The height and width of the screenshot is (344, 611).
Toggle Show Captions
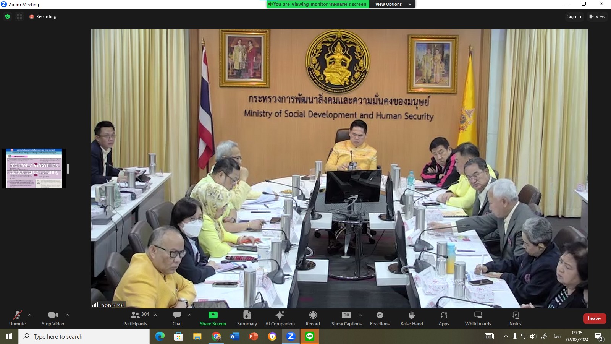point(346,318)
